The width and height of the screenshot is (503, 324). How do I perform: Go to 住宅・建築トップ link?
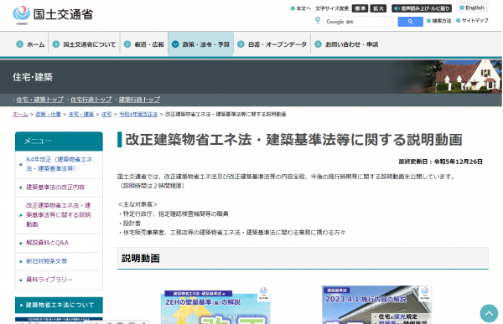point(39,100)
